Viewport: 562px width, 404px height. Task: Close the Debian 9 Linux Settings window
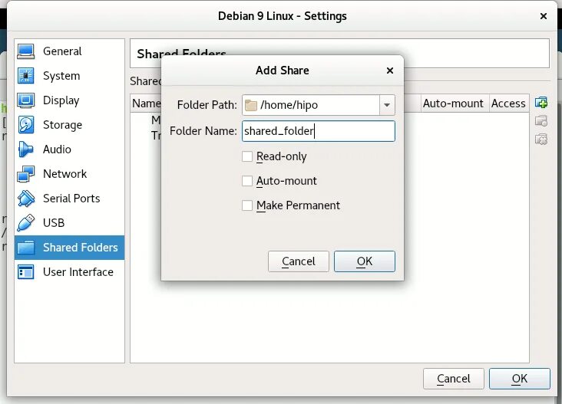(544, 16)
